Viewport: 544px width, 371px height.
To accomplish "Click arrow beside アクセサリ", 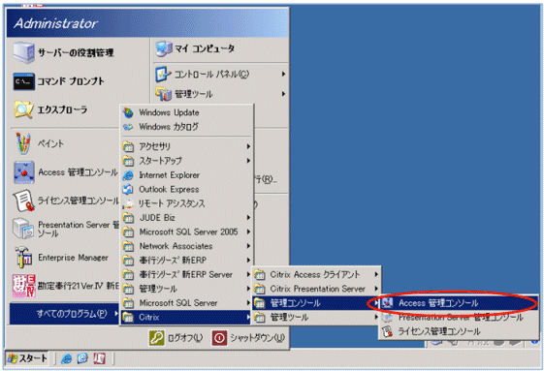I will click(x=248, y=146).
